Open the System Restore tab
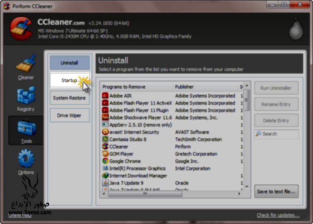Viewport: 313px width, 224px height. (70, 98)
